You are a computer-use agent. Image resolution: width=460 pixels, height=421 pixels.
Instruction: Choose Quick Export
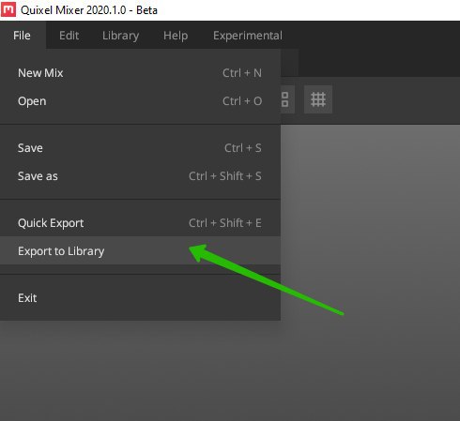pyautogui.click(x=140, y=223)
